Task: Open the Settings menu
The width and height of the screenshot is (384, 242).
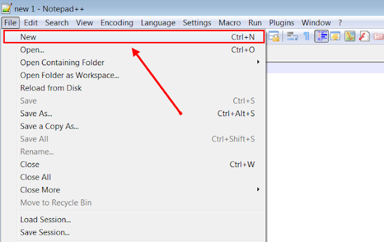Action: 197,23
